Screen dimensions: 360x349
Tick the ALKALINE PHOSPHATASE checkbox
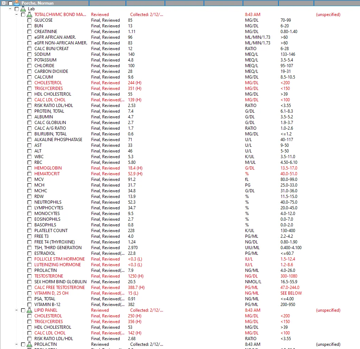(x=29, y=140)
